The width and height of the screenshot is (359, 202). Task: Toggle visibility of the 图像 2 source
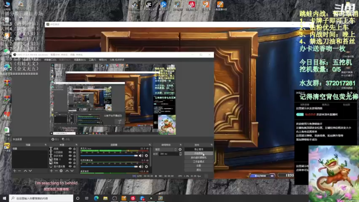pyautogui.click(x=70, y=159)
